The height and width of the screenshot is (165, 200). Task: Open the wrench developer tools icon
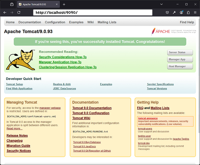pos(174,12)
